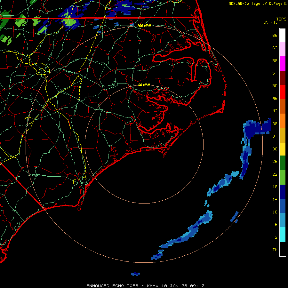Click the isolated echo outside the 100 NMI ring bottom
The image size is (288, 288).
coord(136,274)
